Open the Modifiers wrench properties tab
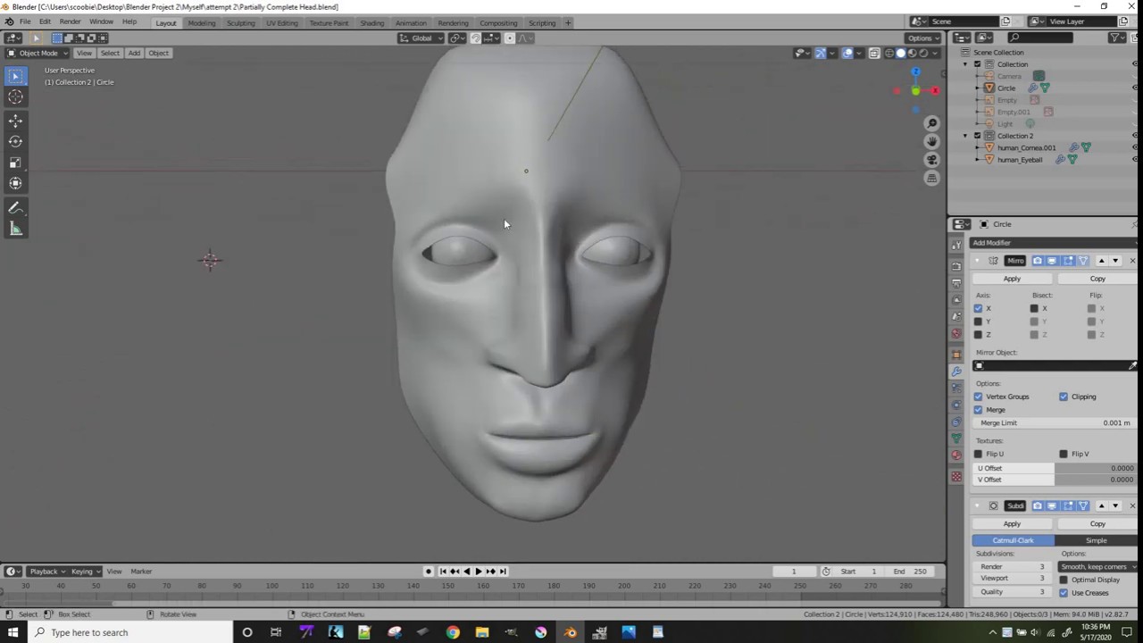 click(x=956, y=371)
